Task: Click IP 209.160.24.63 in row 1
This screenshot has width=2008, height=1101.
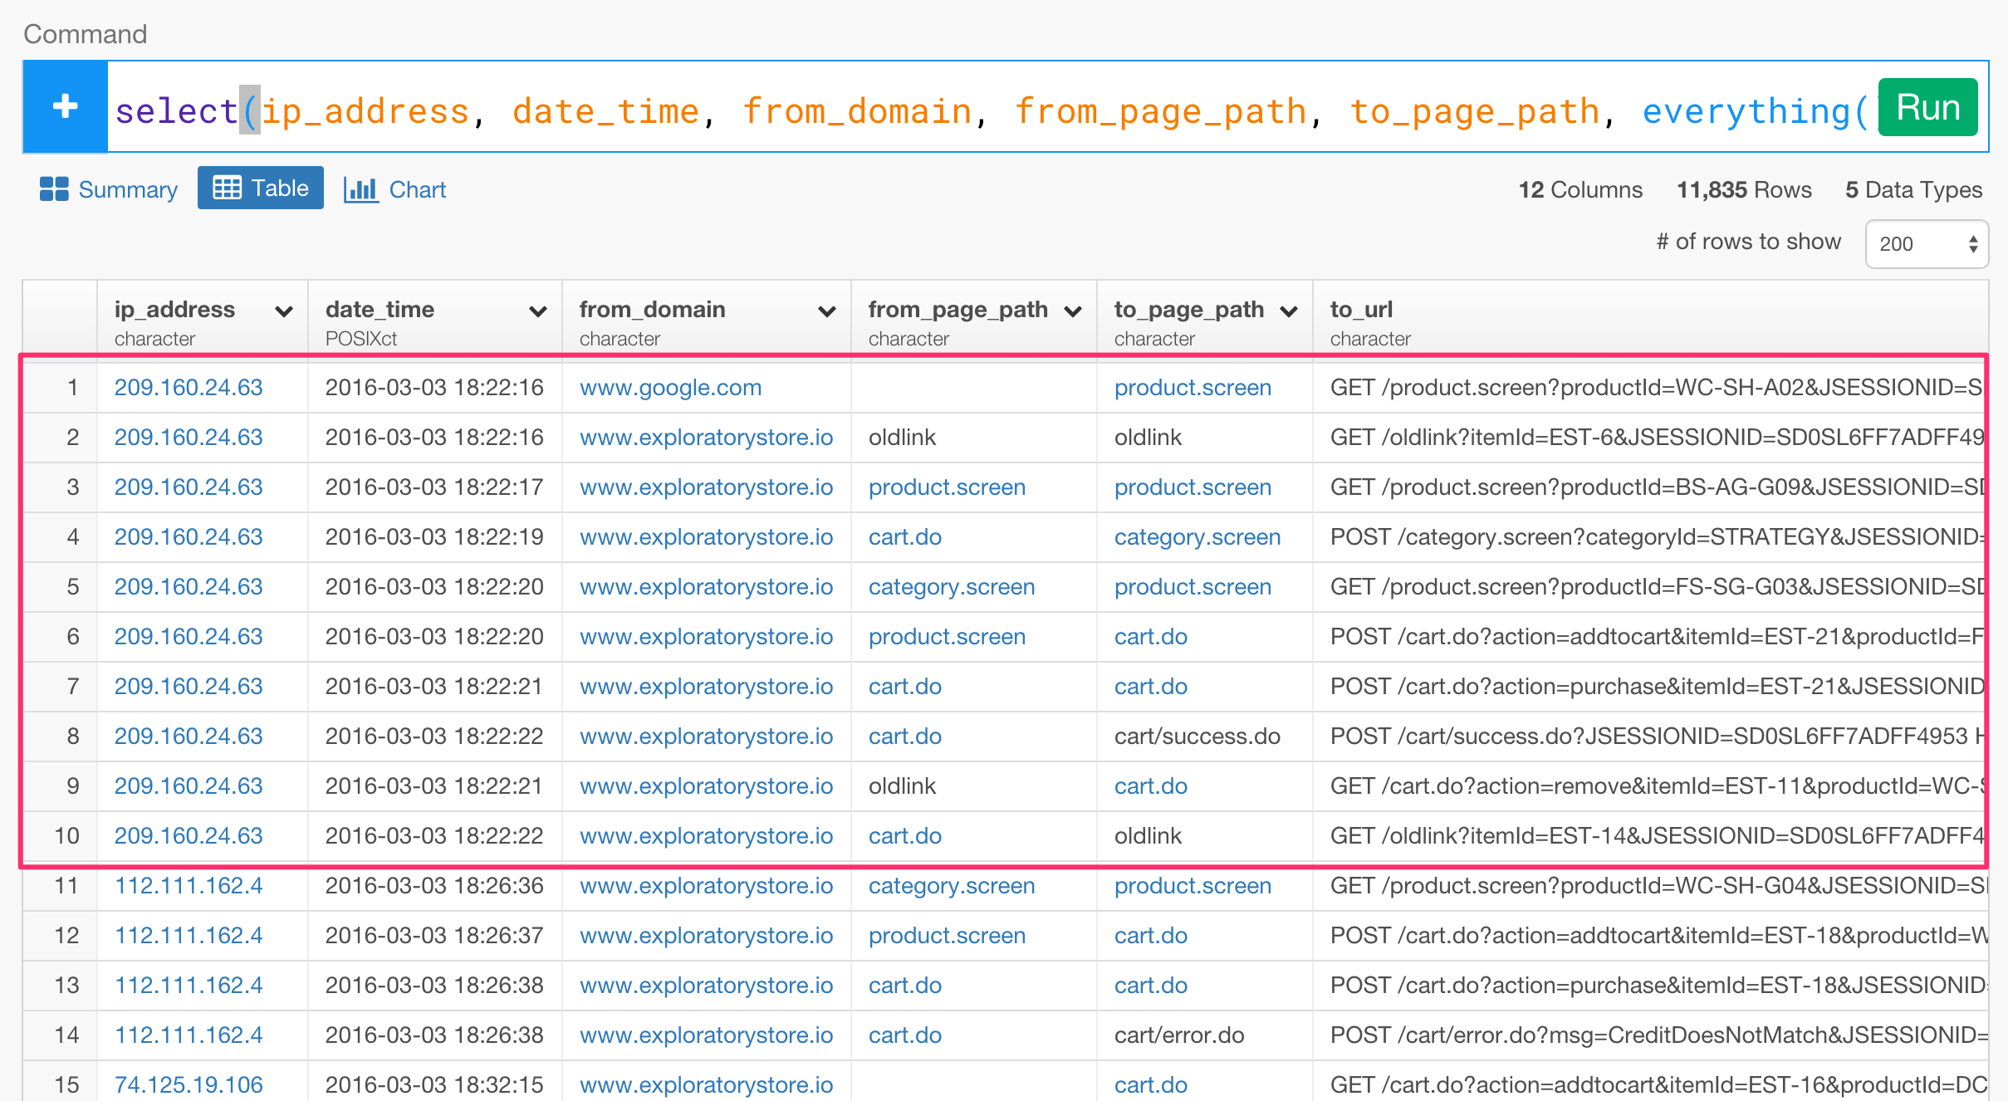Action: pyautogui.click(x=189, y=388)
